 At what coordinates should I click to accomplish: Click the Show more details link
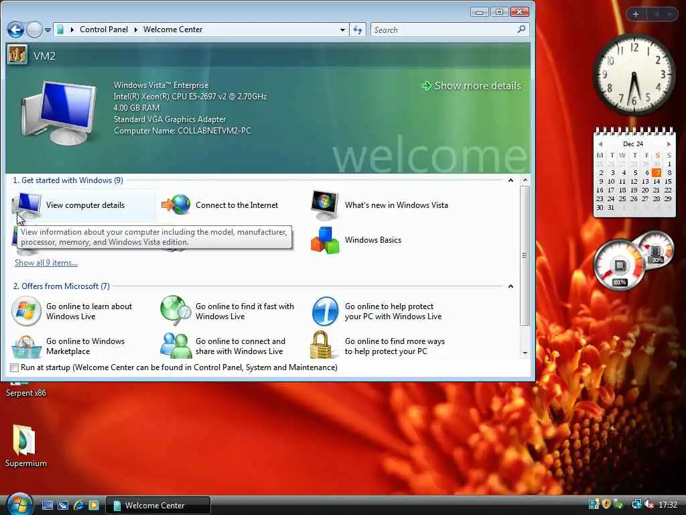coord(471,86)
